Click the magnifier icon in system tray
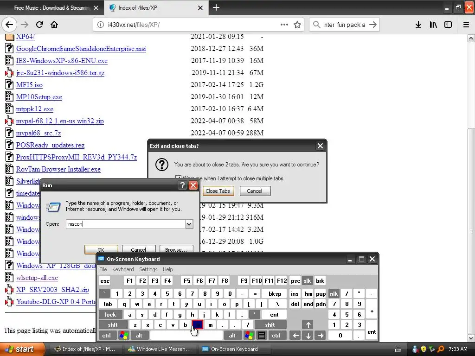This screenshot has height=356, width=475. point(441,349)
